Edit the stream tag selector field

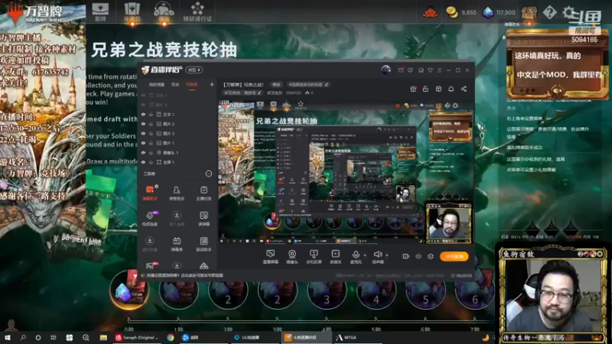coord(308,84)
